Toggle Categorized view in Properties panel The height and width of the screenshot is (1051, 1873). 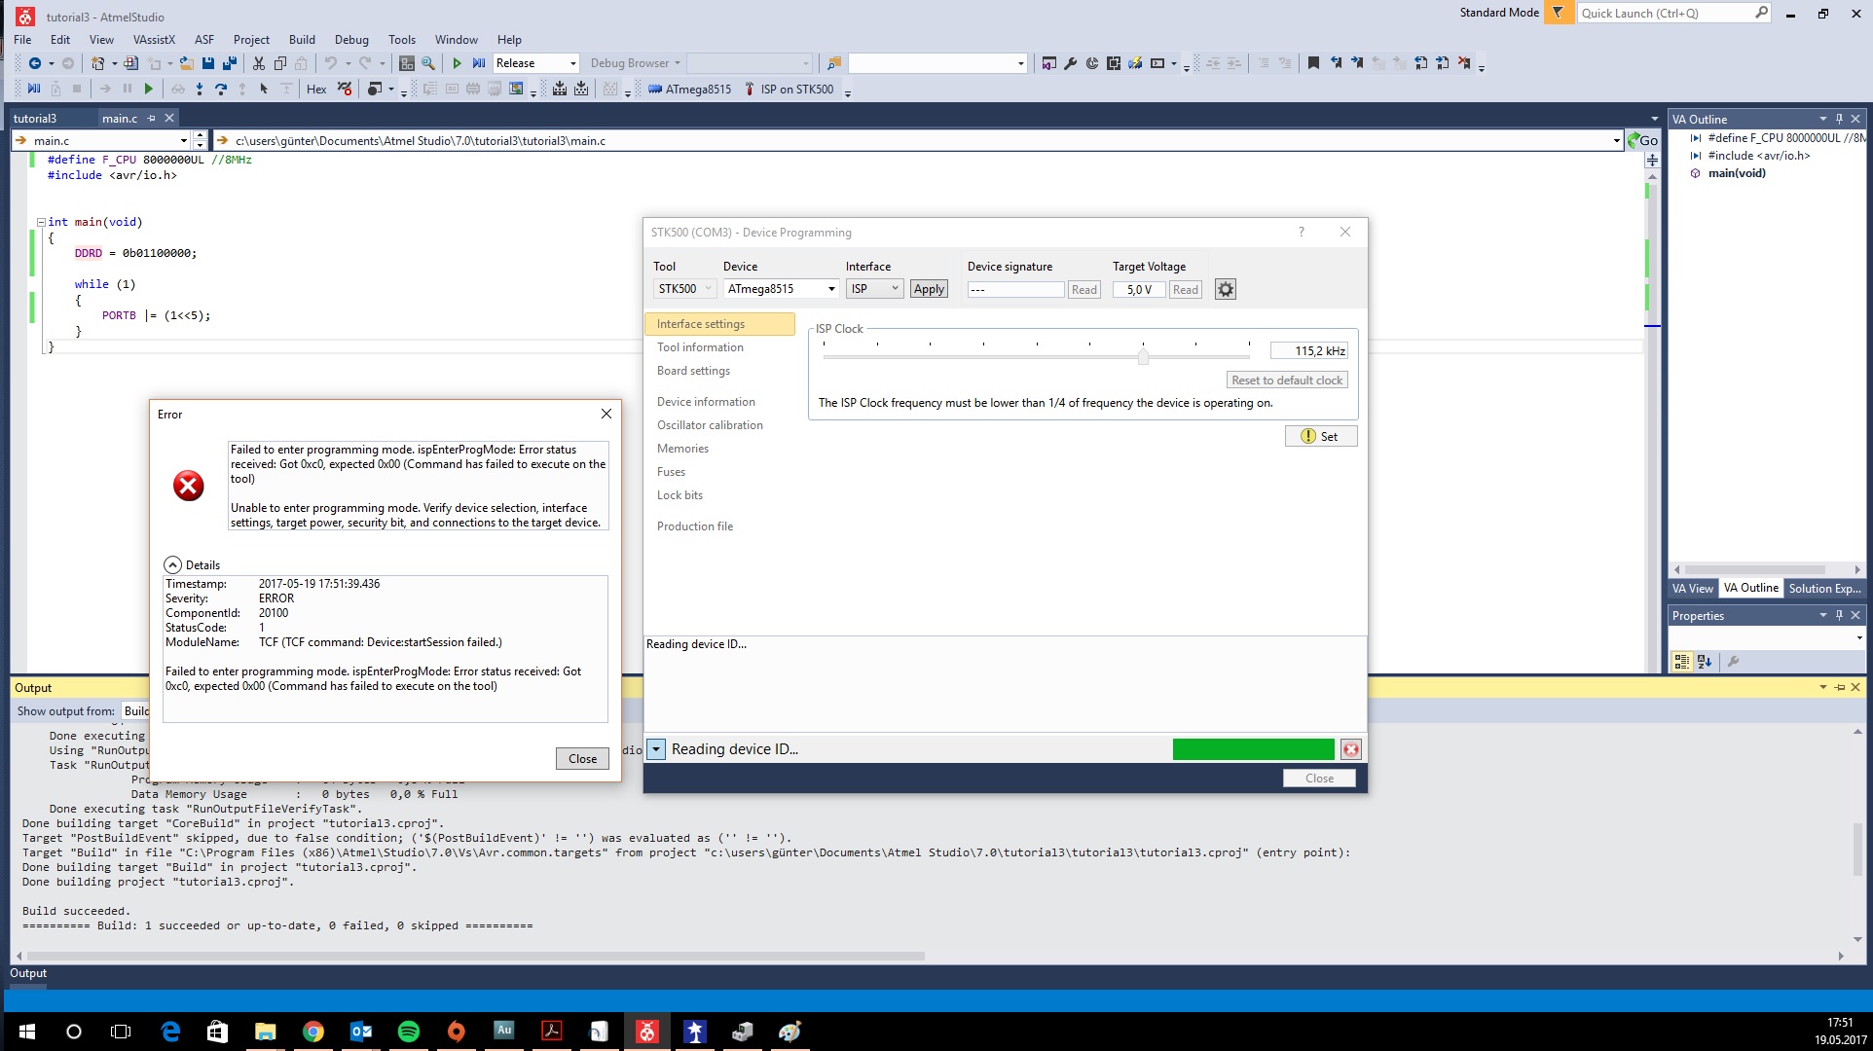pos(1682,662)
